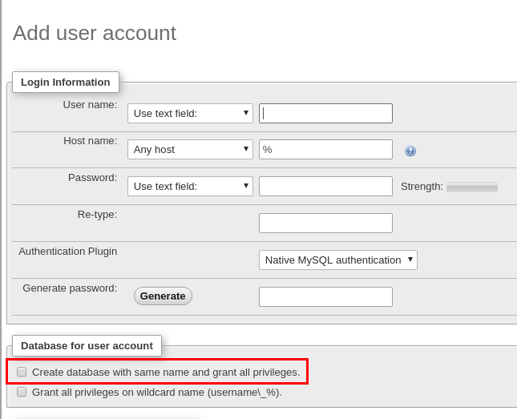
Task: Open Native MySQL authentication plugin dropdown
Action: point(337,260)
